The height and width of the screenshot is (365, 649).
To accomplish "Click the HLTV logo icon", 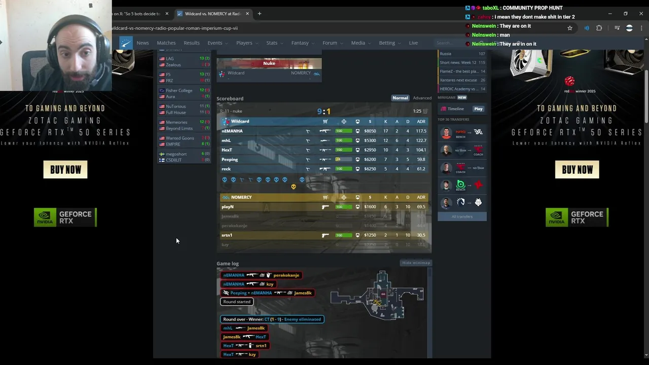I will coord(126,43).
